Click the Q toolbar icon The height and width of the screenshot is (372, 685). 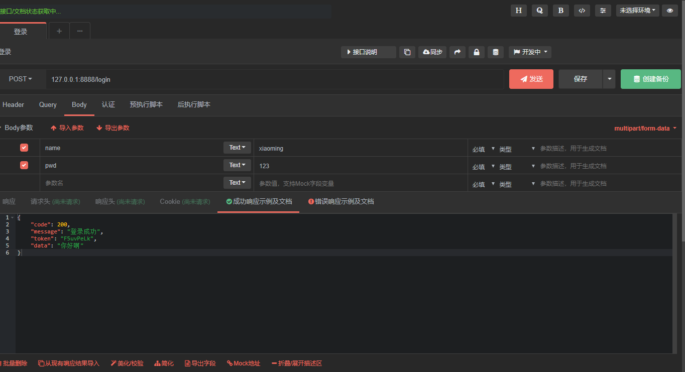[540, 10]
